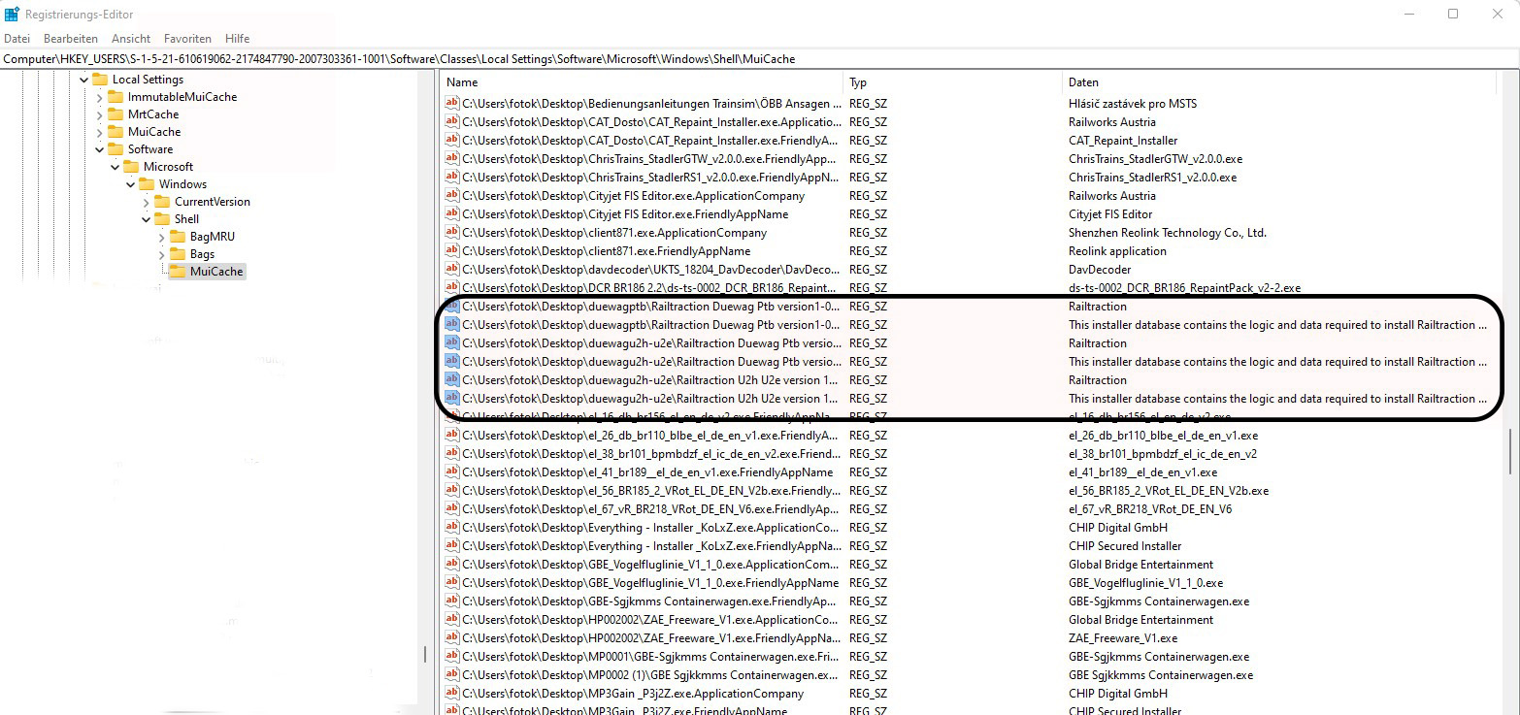Click the highlighted MuiCache folder icon under Shell

tap(178, 272)
